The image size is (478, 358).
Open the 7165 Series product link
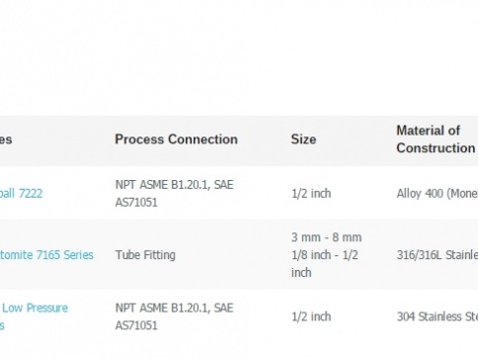coord(46,255)
